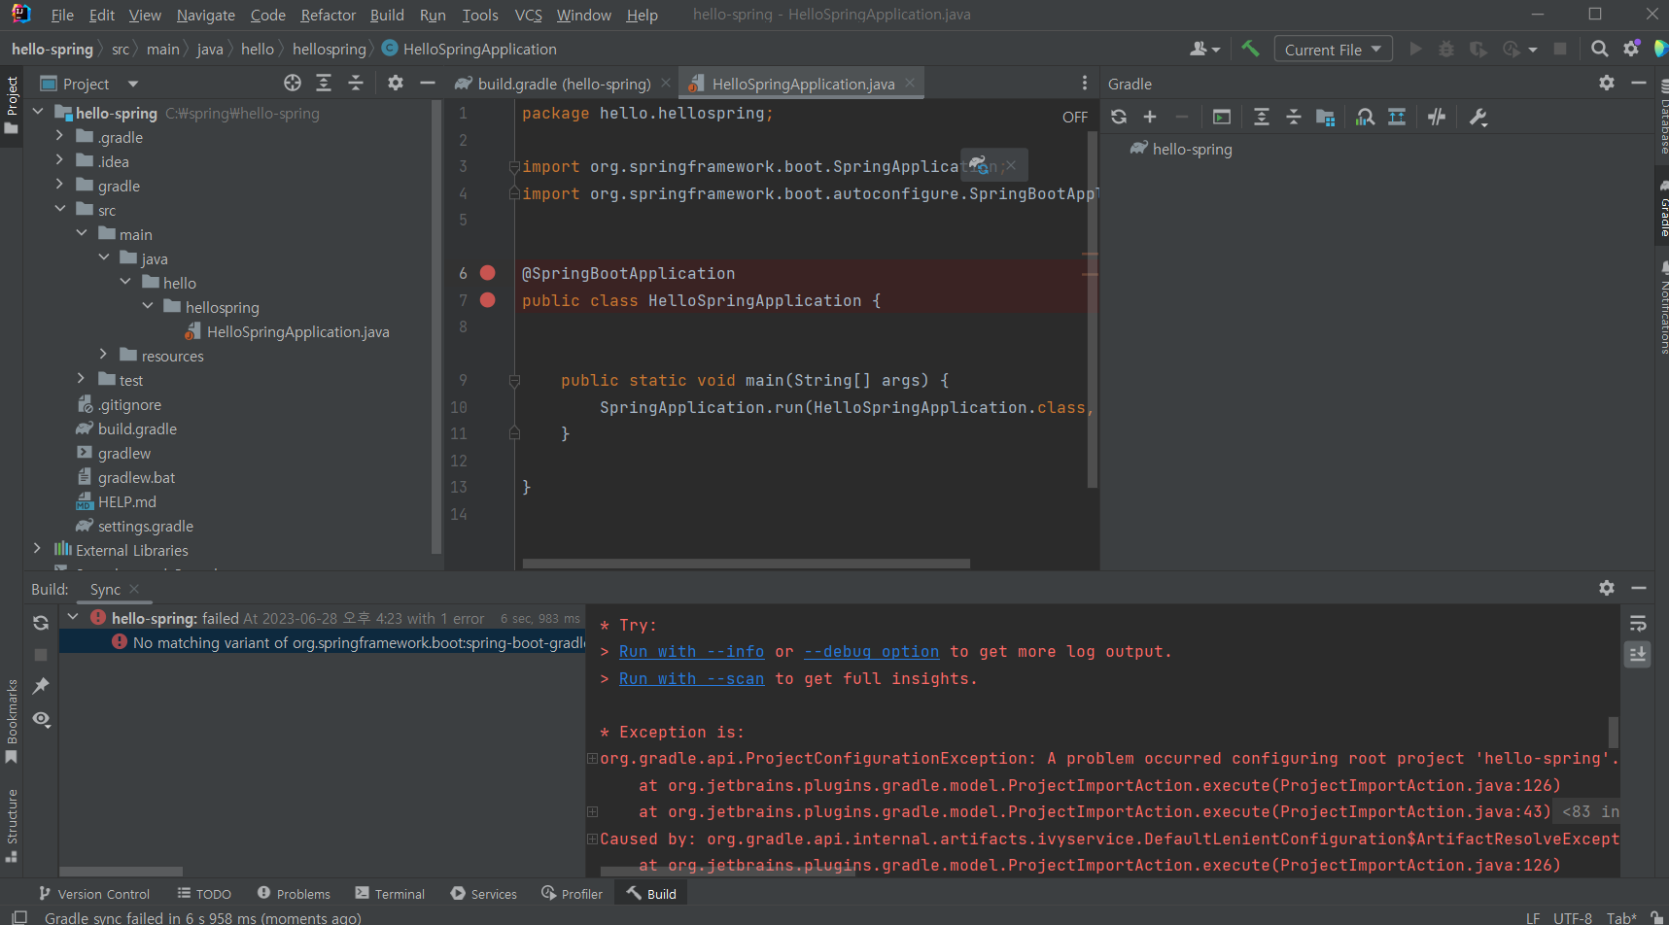
Task: Click the Run play button
Action: 1415,49
